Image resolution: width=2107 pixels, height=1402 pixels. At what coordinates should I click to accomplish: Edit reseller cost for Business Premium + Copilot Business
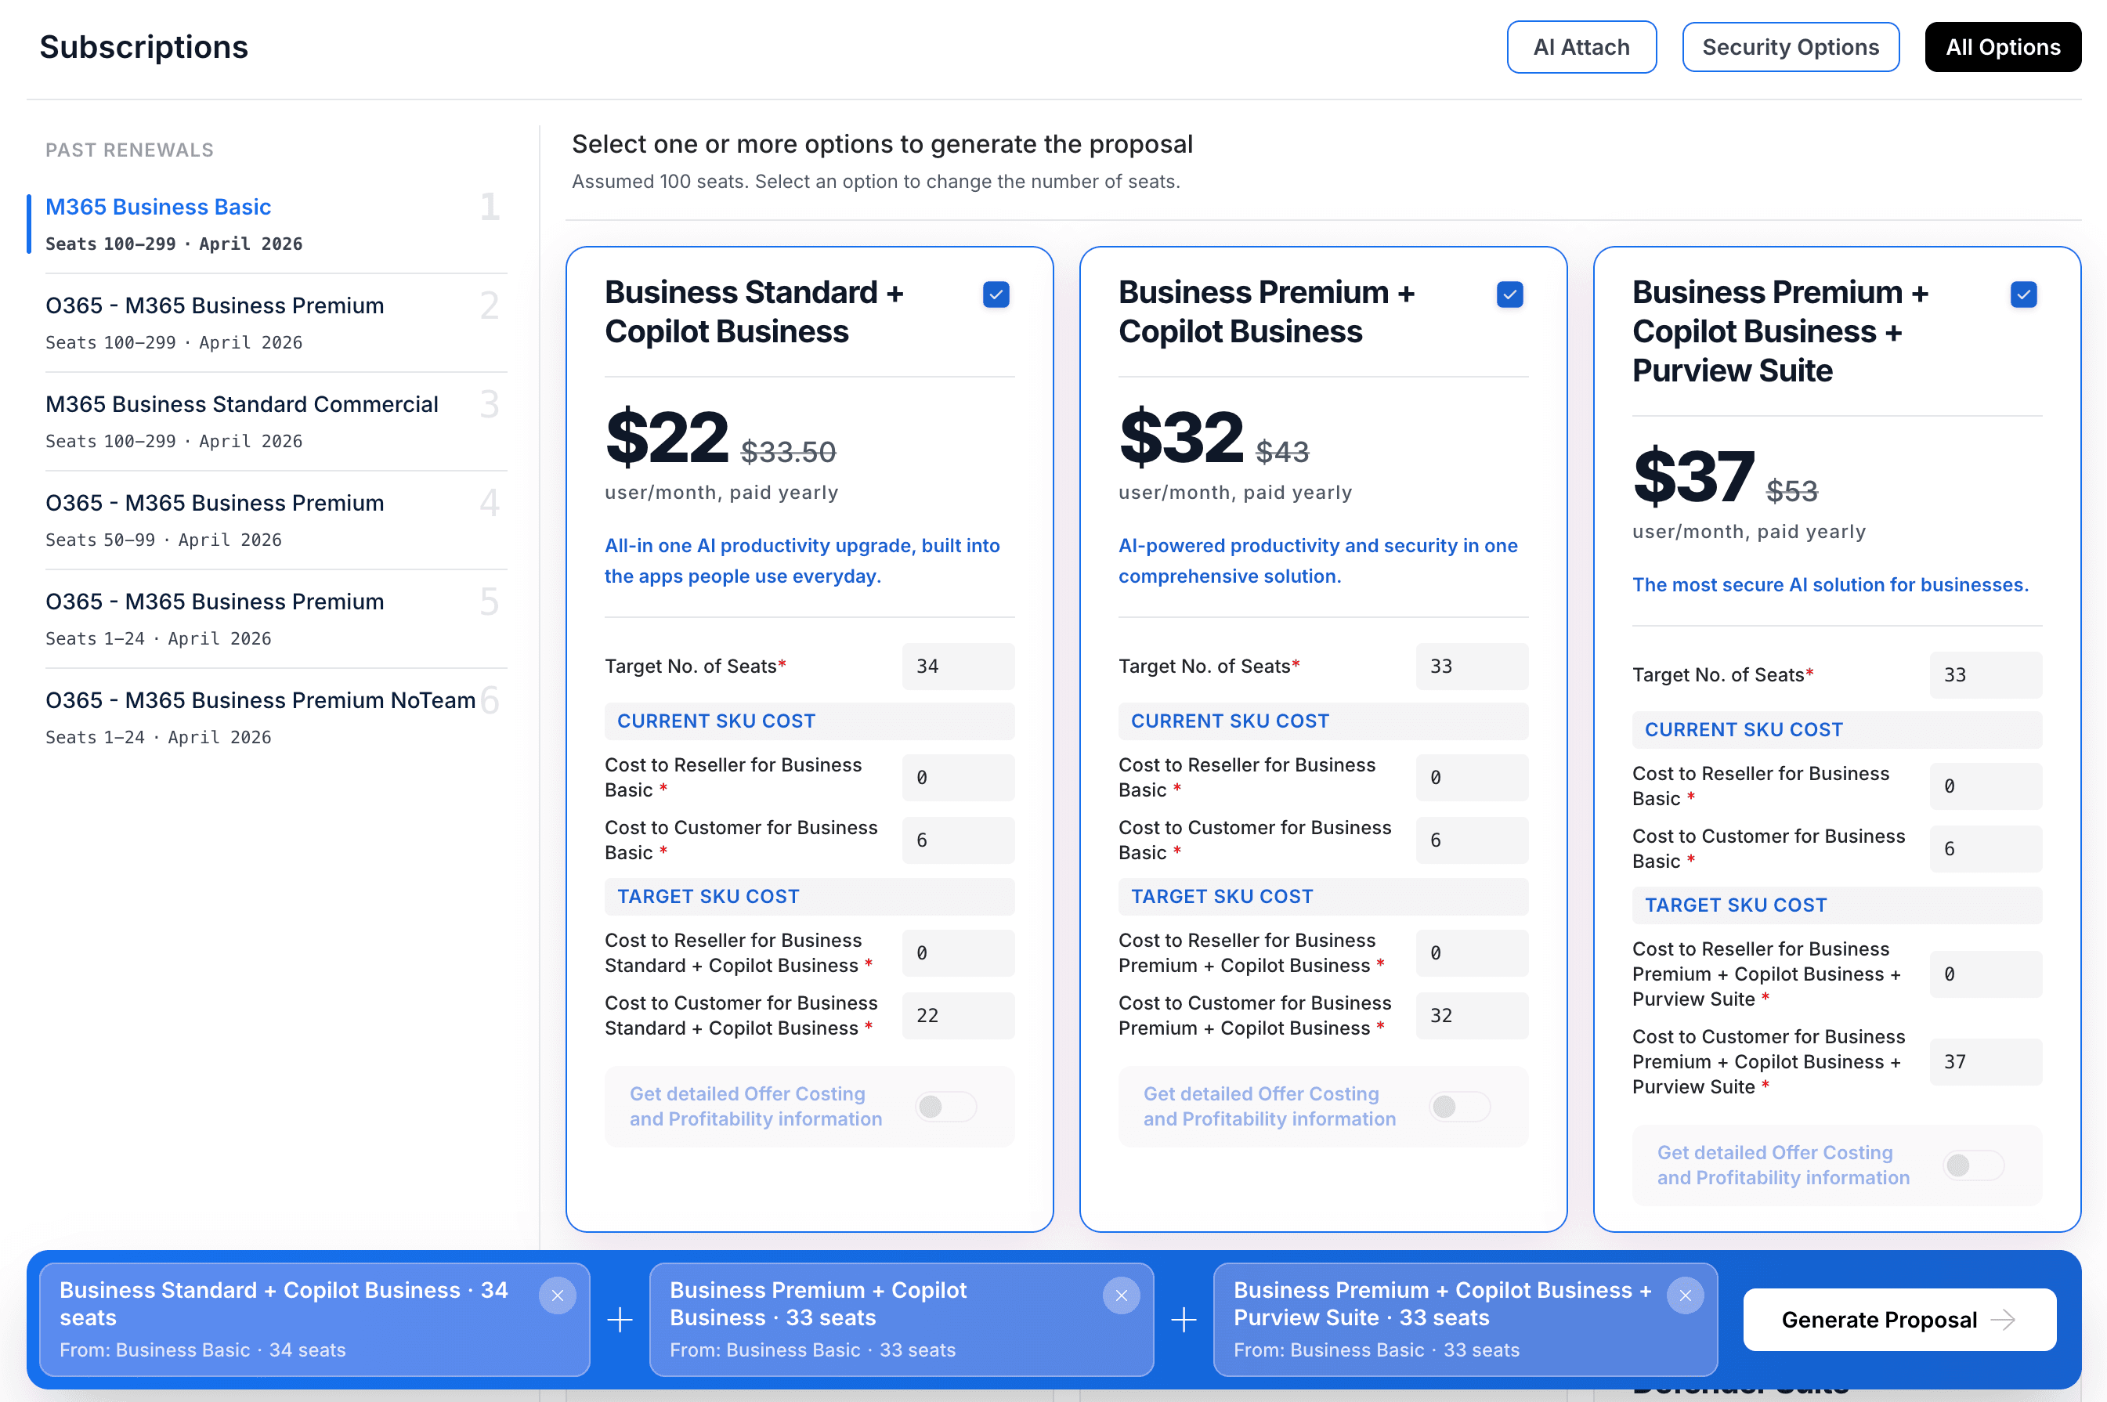(1473, 953)
